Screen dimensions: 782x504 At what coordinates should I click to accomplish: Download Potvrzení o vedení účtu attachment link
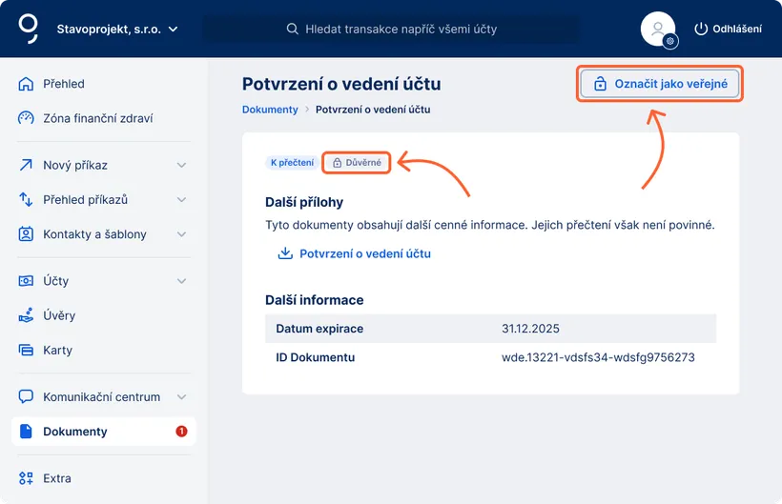click(364, 253)
